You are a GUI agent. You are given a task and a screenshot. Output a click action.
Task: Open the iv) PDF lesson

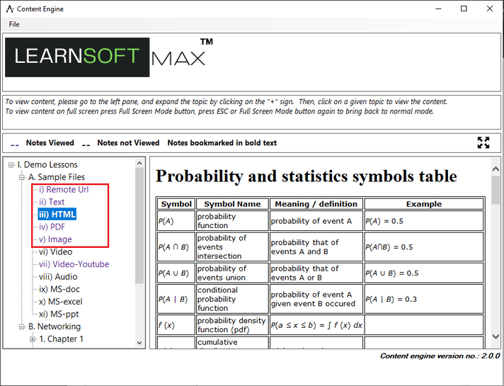52,227
